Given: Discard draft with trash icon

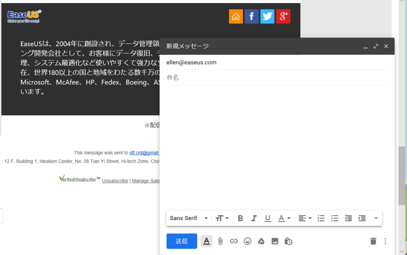Looking at the screenshot, I should pyautogui.click(x=373, y=241).
